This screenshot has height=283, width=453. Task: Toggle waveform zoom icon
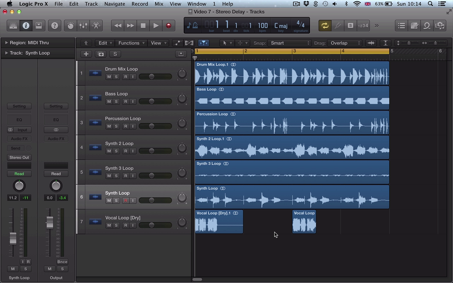[x=371, y=43]
